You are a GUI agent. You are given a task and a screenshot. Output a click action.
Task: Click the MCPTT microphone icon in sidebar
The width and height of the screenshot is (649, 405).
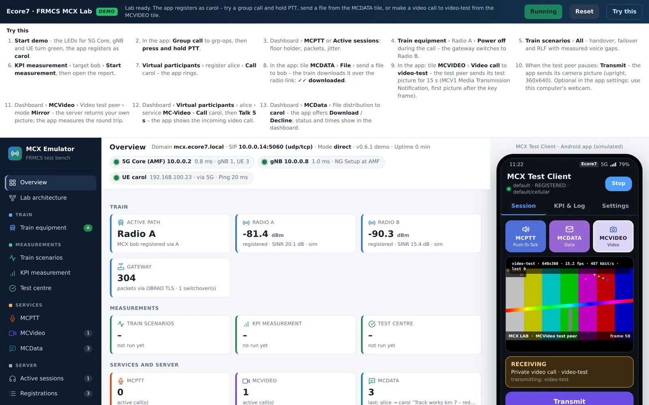click(x=13, y=318)
